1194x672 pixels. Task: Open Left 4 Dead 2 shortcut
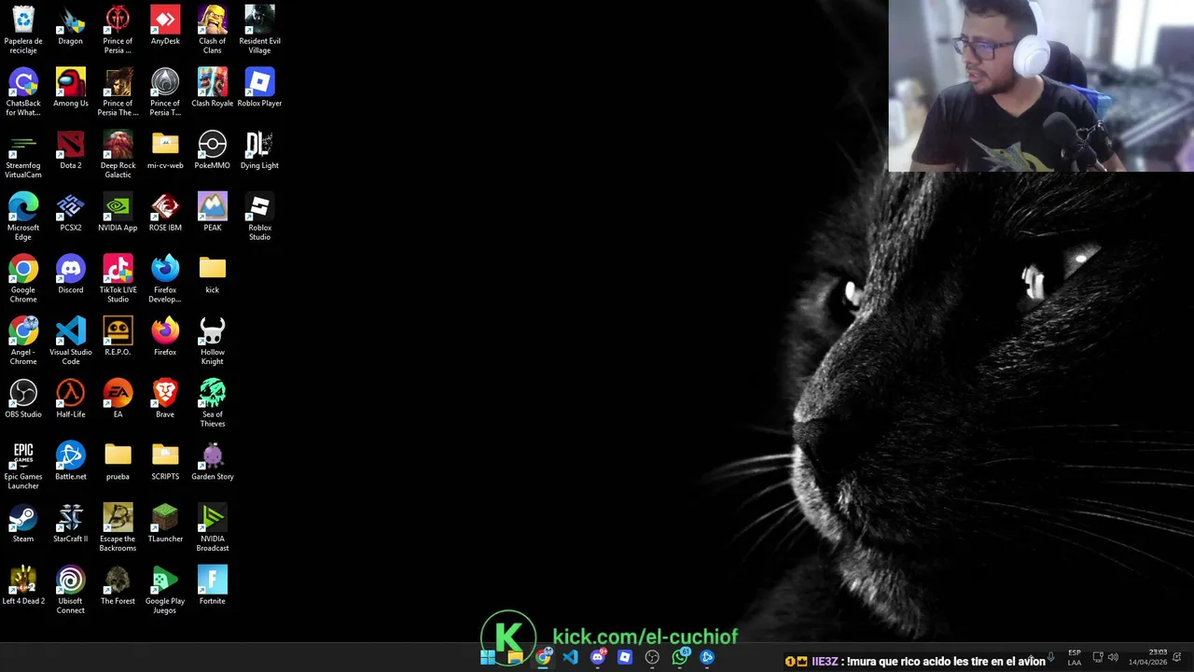[23, 585]
